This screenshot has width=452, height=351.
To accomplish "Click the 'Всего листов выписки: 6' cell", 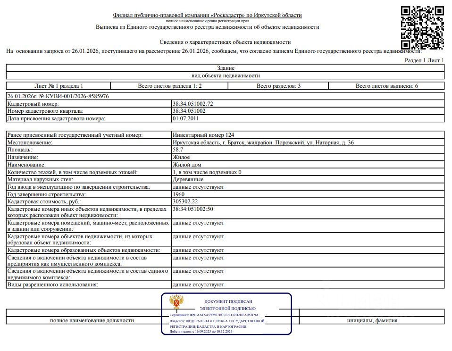I will 386,86.
